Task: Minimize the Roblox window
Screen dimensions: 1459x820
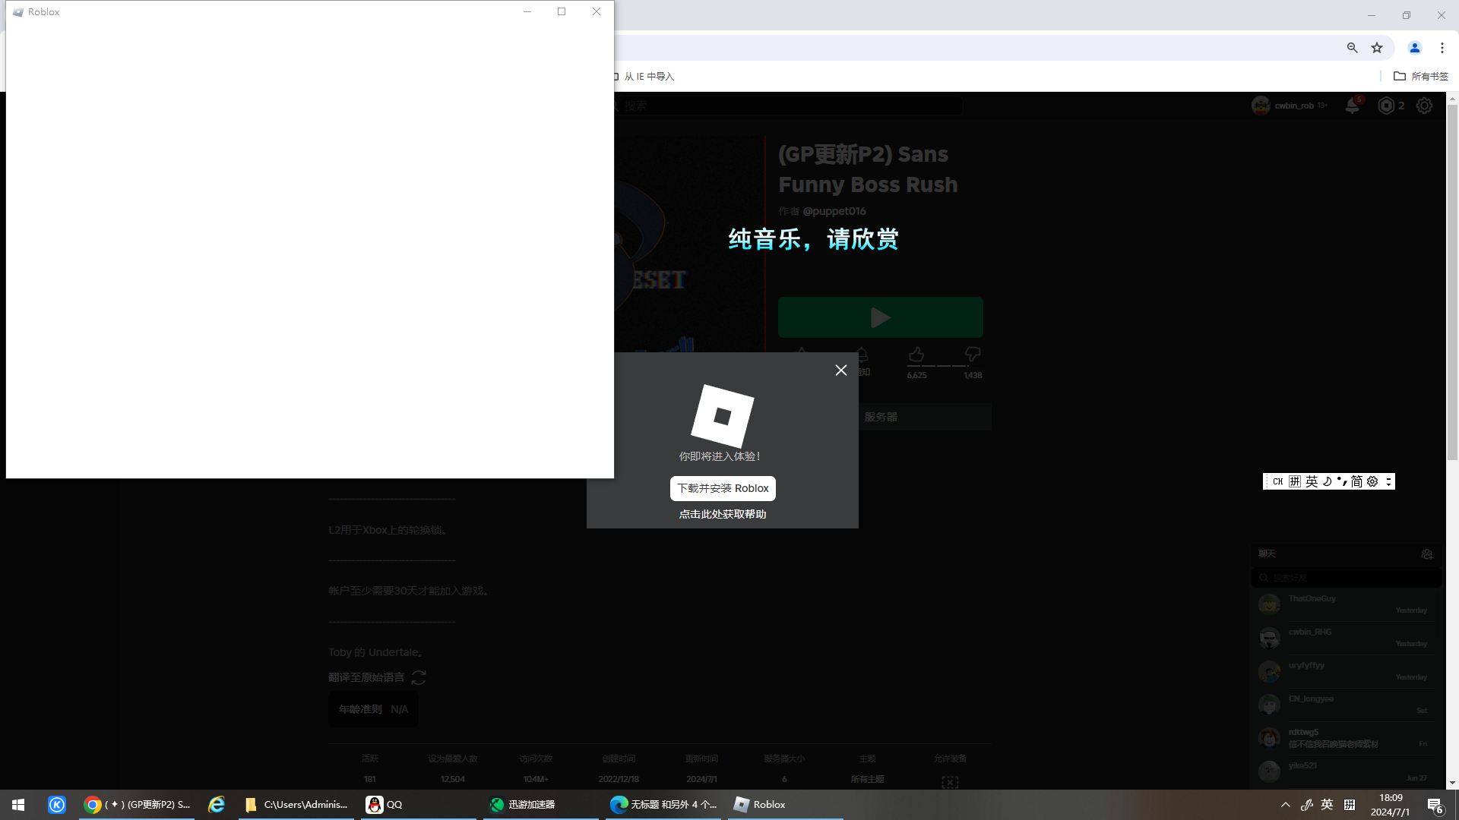Action: (527, 11)
